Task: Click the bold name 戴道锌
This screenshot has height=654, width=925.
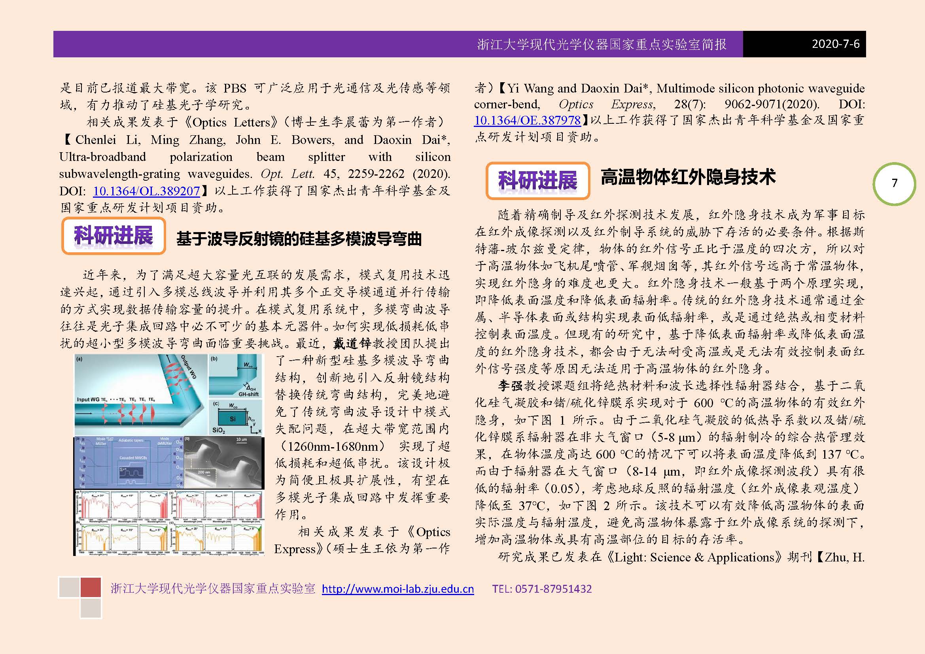Action: [352, 343]
